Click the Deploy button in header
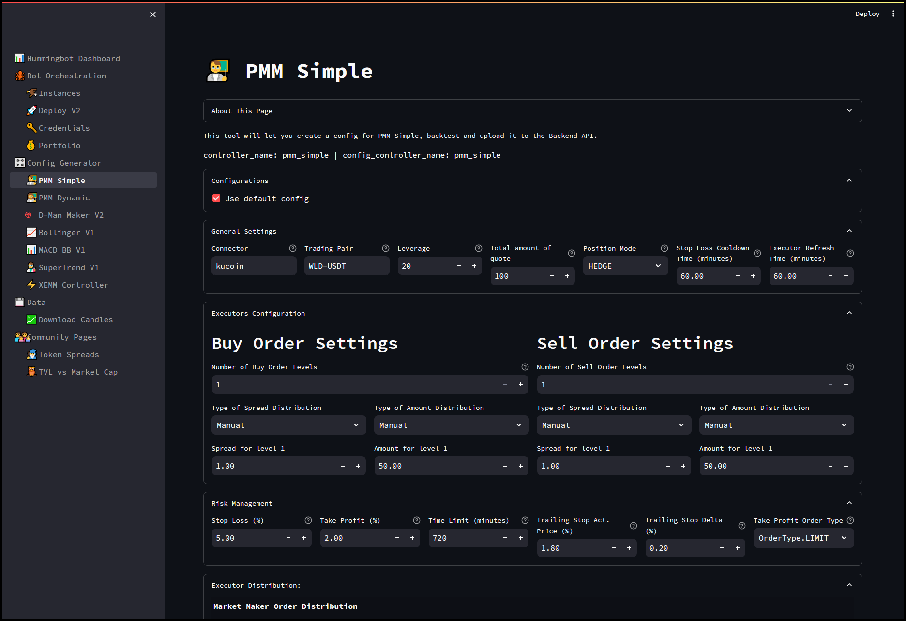The height and width of the screenshot is (621, 906). 867,14
